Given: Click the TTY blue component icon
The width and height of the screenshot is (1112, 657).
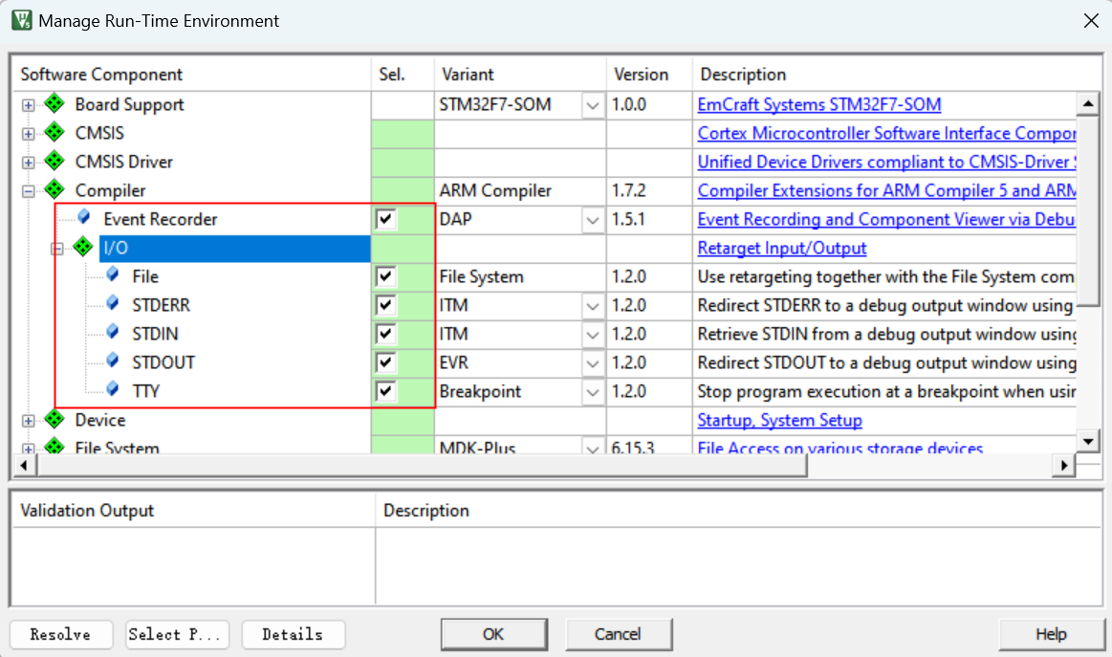Looking at the screenshot, I should click(113, 390).
